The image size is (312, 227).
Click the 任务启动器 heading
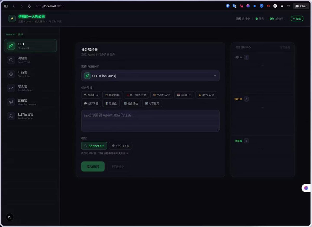[89, 49]
